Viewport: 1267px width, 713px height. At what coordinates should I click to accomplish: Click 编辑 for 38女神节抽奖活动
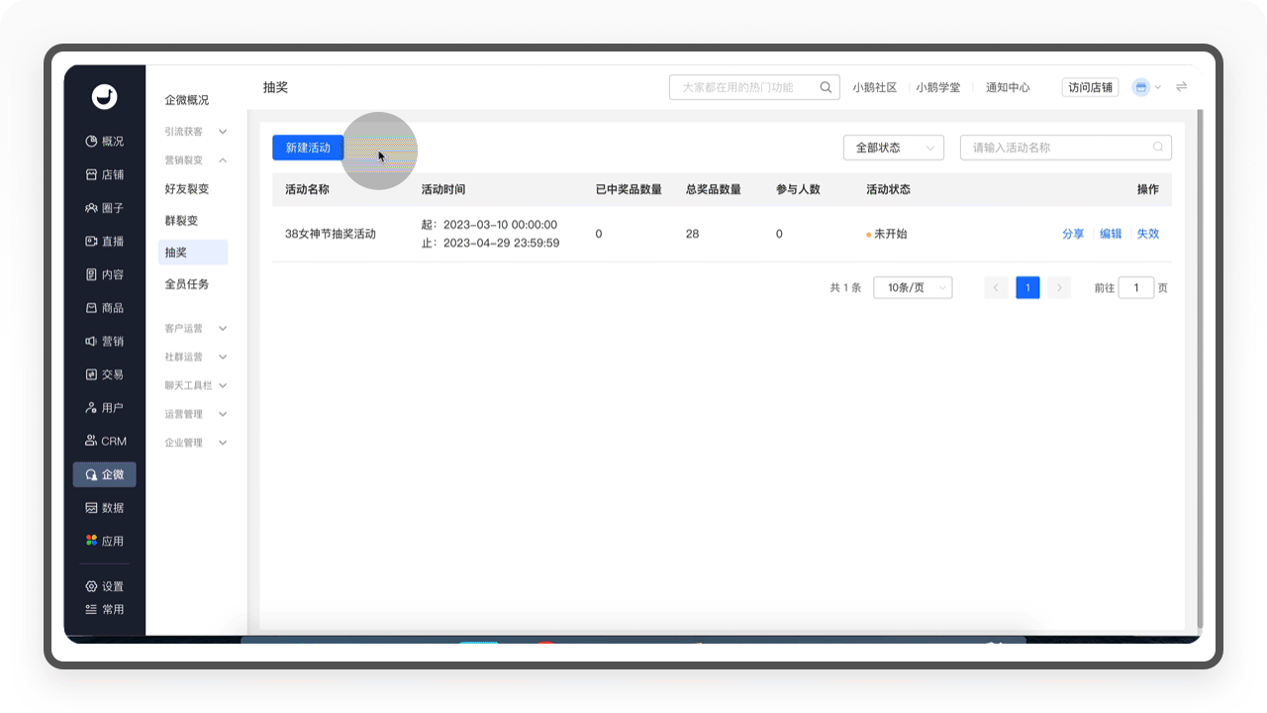click(x=1111, y=234)
